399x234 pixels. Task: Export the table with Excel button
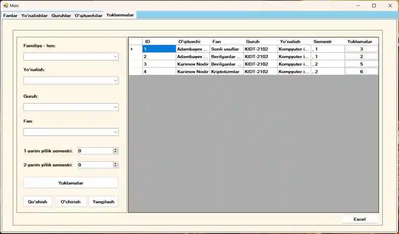point(359,219)
